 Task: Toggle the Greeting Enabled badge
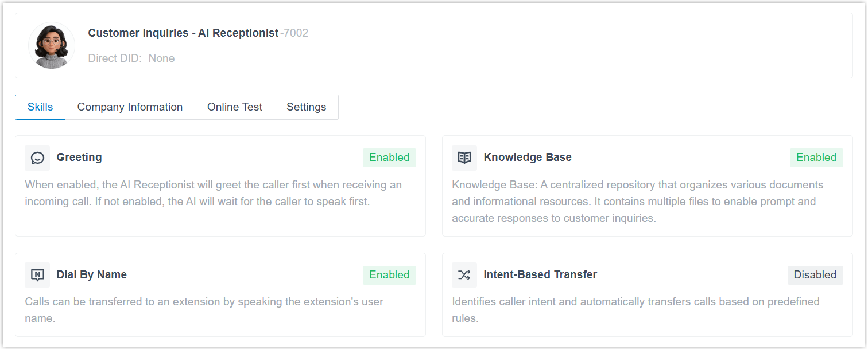[x=389, y=158]
